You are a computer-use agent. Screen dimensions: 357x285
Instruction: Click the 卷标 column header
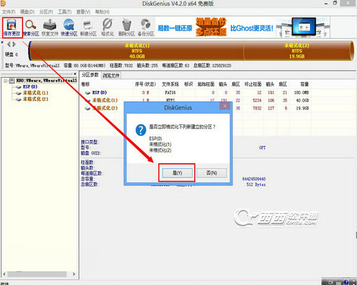85,85
